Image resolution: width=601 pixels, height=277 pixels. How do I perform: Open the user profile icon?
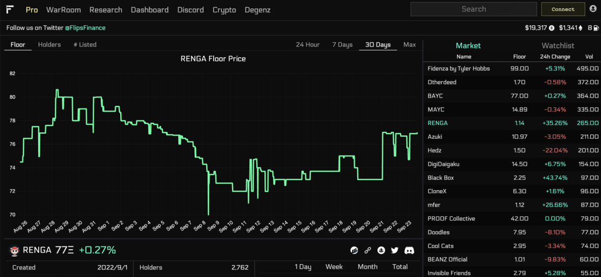(593, 9)
